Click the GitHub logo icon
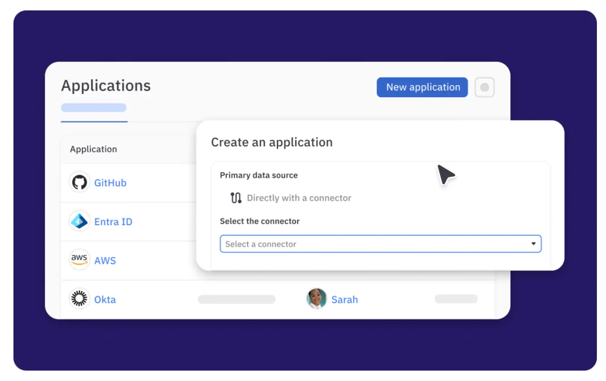The image size is (606, 381). [x=79, y=182]
